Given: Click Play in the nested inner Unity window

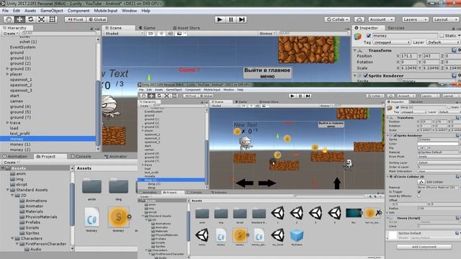Looking at the screenshot, I should 292,96.
